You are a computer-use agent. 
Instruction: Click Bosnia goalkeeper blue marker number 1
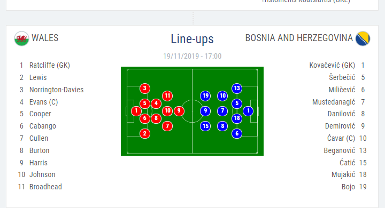(248, 111)
